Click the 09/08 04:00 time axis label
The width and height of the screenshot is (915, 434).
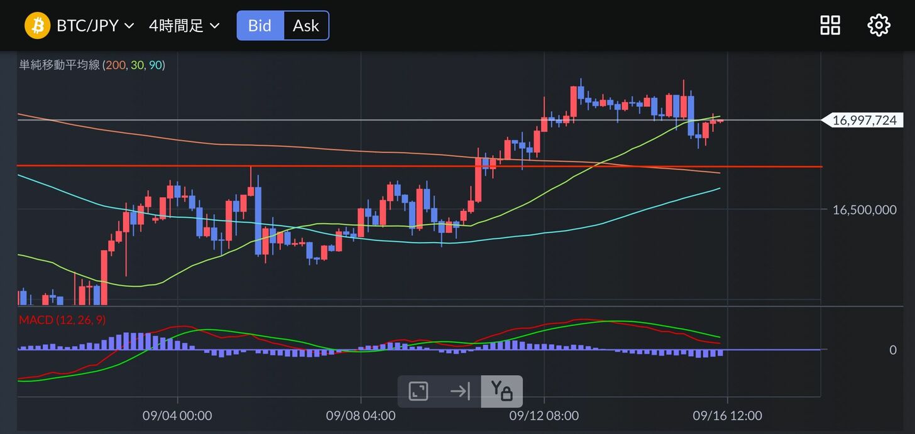click(x=361, y=416)
